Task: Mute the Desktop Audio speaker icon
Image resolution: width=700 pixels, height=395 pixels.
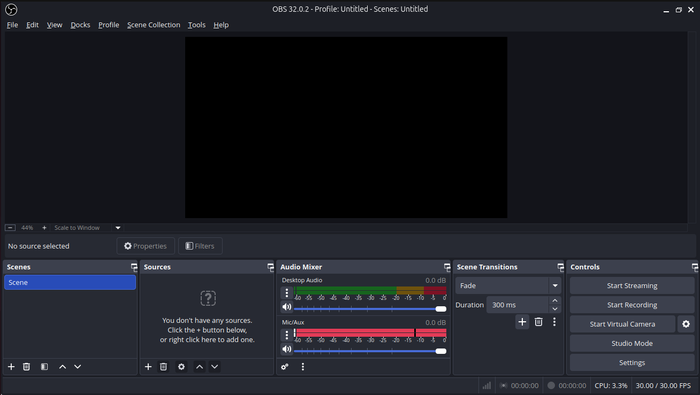Action: (287, 307)
